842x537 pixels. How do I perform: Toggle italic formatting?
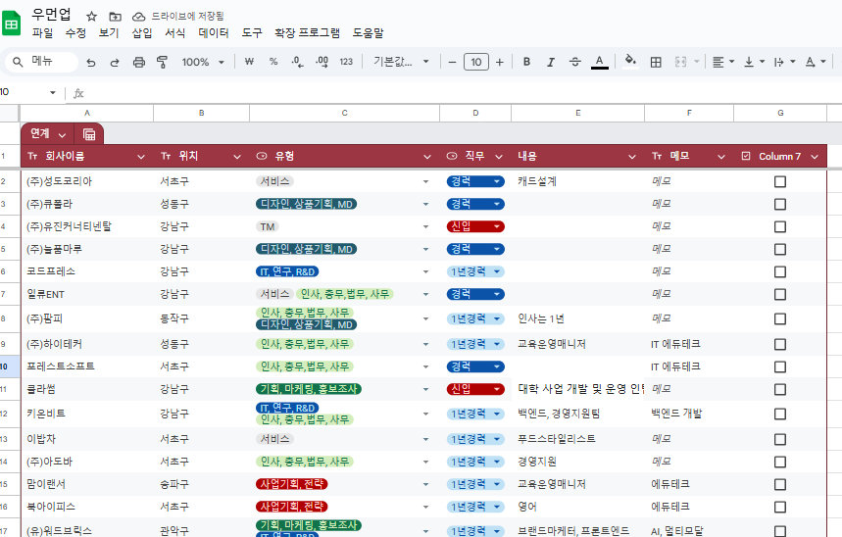pyautogui.click(x=551, y=63)
